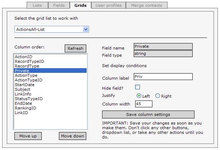Select ActionID in the column order list
This screenshot has width=220, height=150.
pos(50,57)
